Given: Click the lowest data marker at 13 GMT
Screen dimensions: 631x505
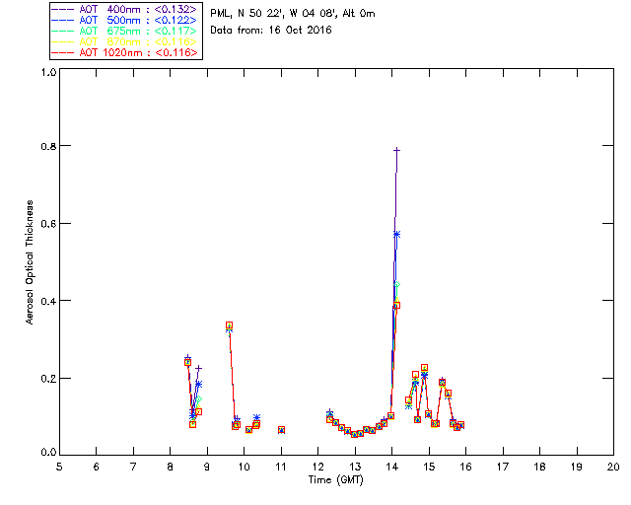Looking at the screenshot, I should point(354,434).
